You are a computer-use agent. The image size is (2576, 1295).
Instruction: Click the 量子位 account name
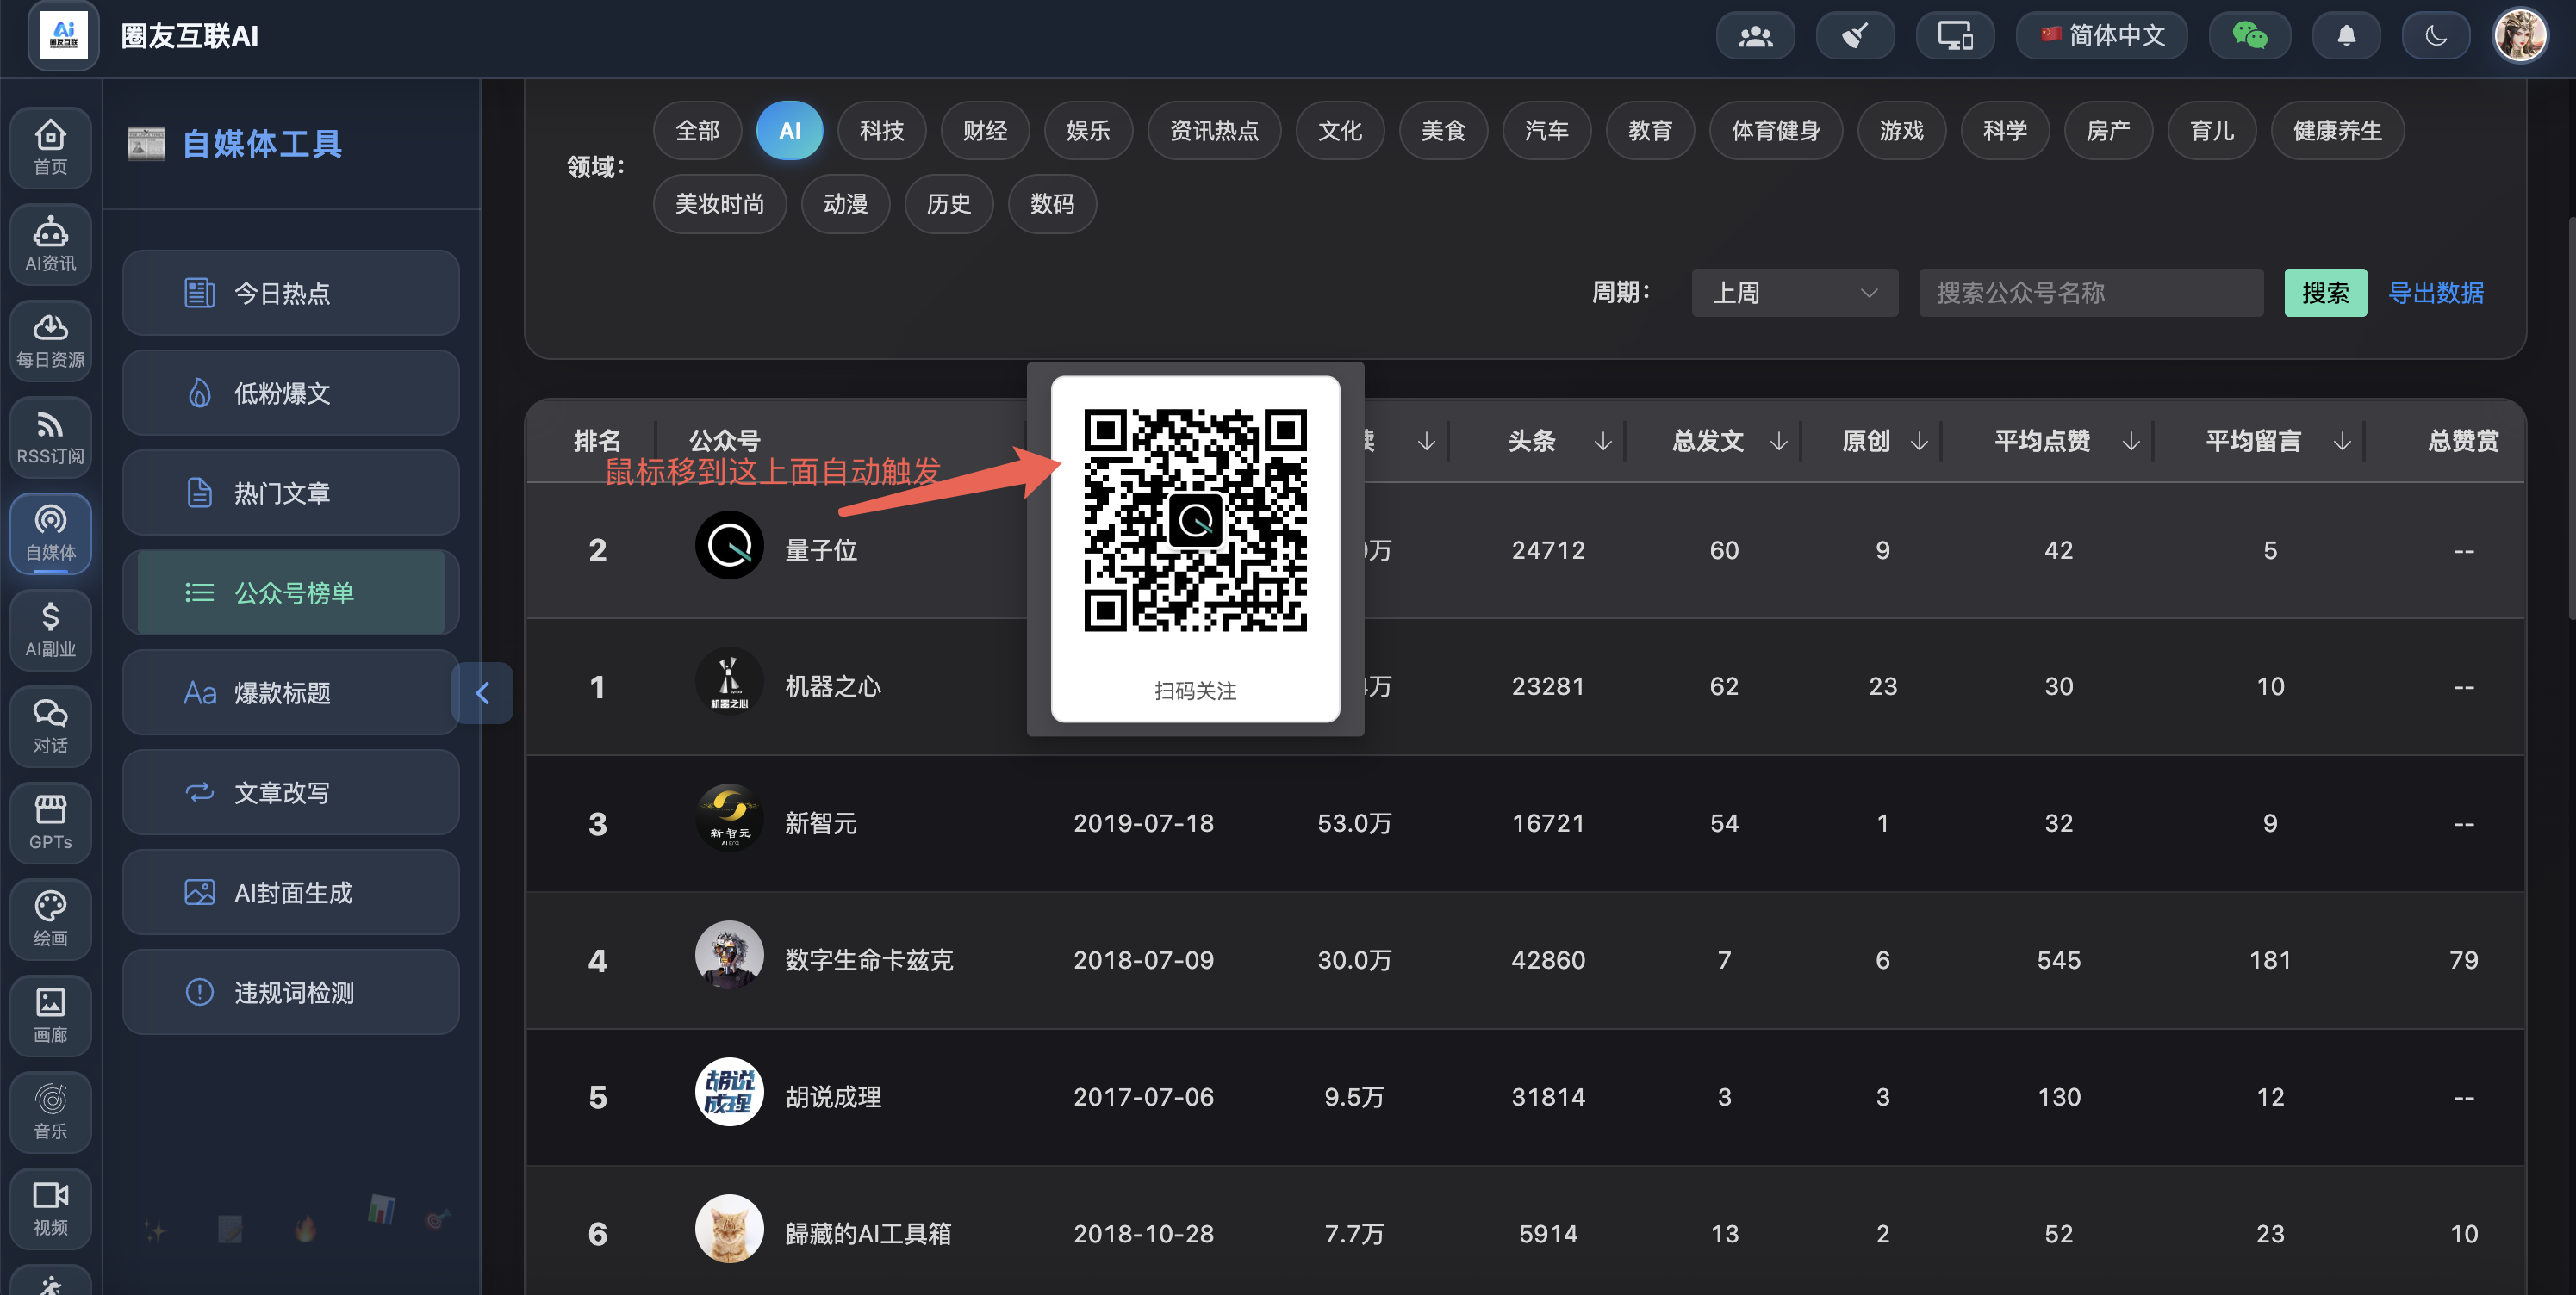[x=821, y=549]
